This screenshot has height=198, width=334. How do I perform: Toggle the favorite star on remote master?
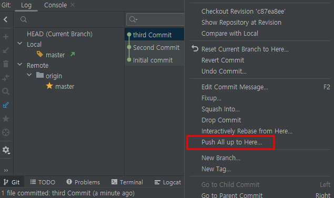(x=49, y=86)
